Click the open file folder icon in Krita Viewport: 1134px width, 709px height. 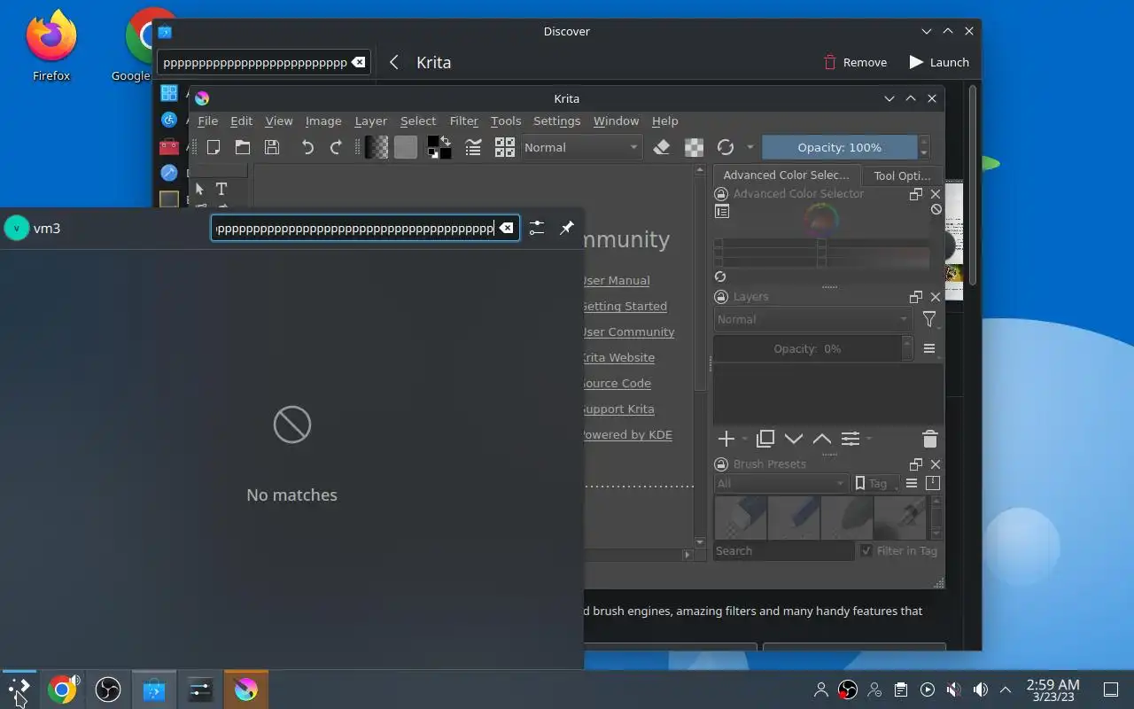click(243, 147)
